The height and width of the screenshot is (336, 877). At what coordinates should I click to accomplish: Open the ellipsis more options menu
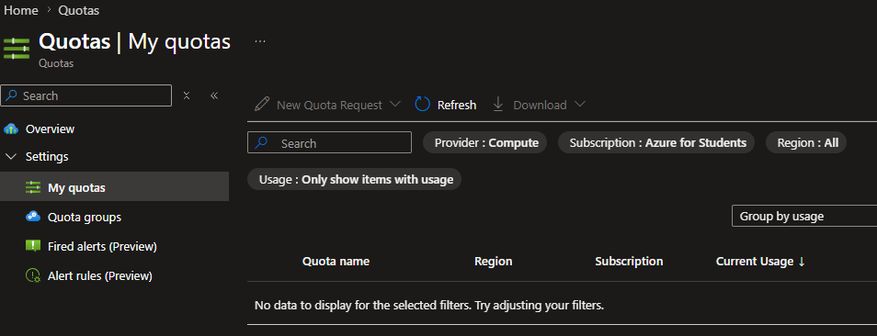pos(259,41)
